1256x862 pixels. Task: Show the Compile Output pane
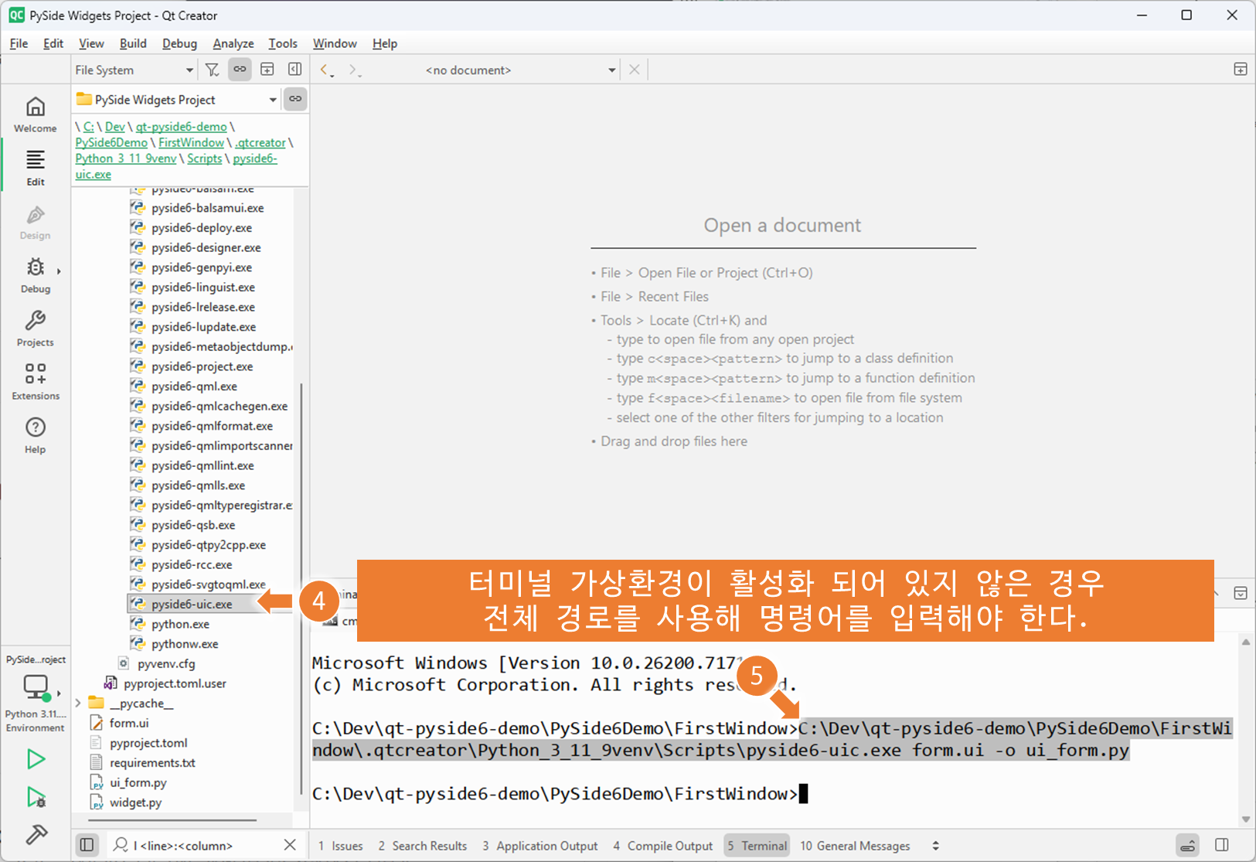(x=663, y=846)
